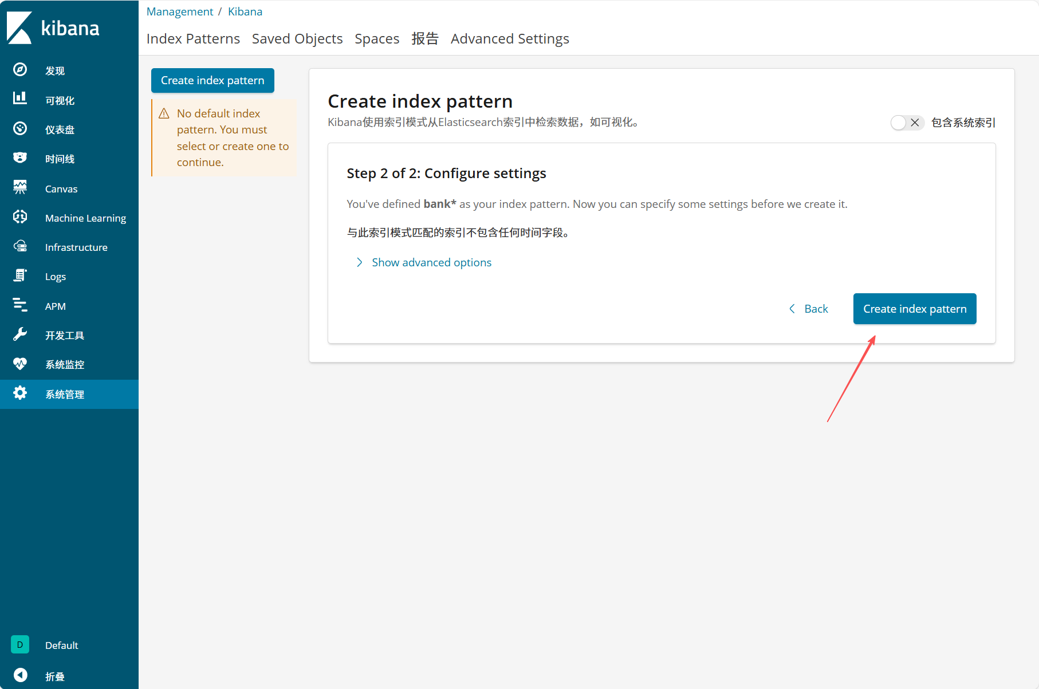This screenshot has width=1039, height=689.
Task: Click Create index pattern in Step 2 panel
Action: click(x=915, y=309)
